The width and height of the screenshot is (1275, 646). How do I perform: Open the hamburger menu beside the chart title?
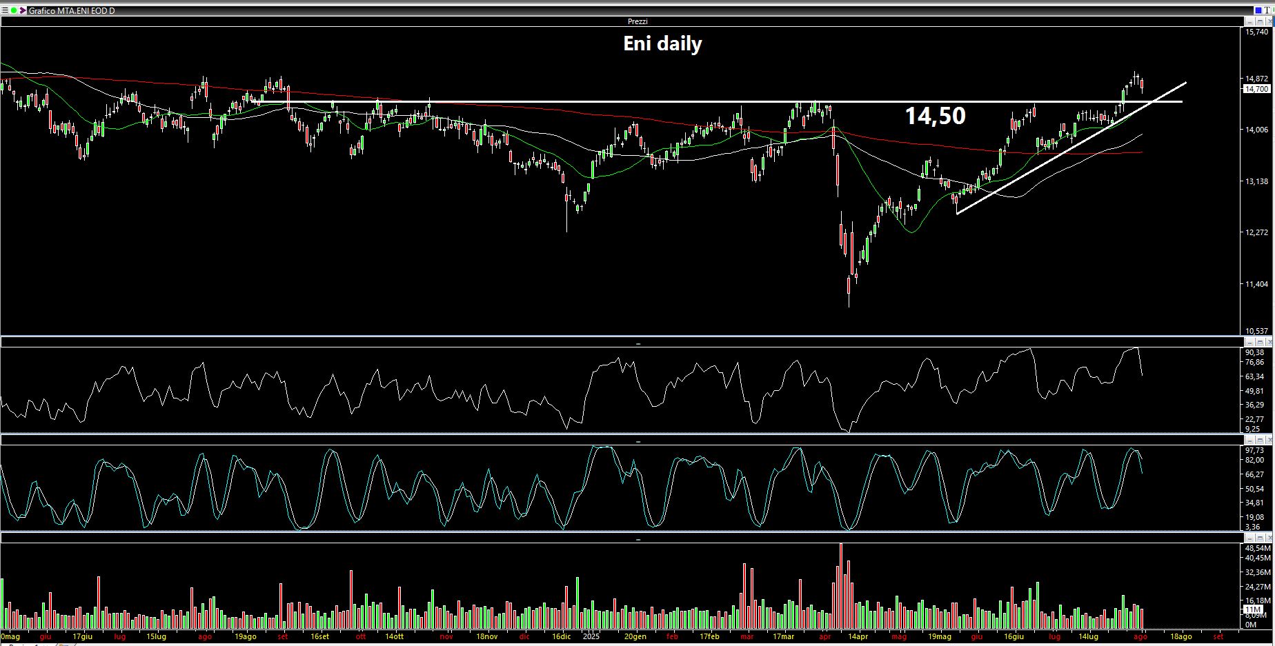[5, 10]
